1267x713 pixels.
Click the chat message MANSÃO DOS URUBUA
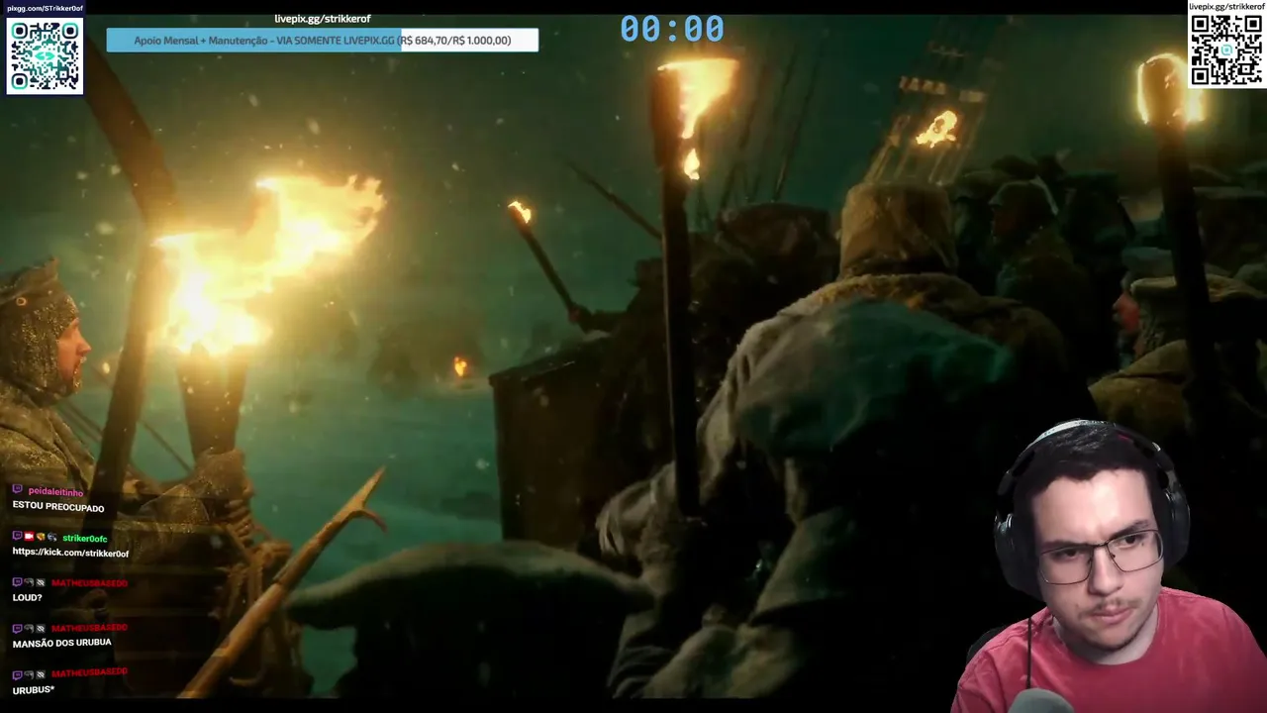tap(61, 643)
